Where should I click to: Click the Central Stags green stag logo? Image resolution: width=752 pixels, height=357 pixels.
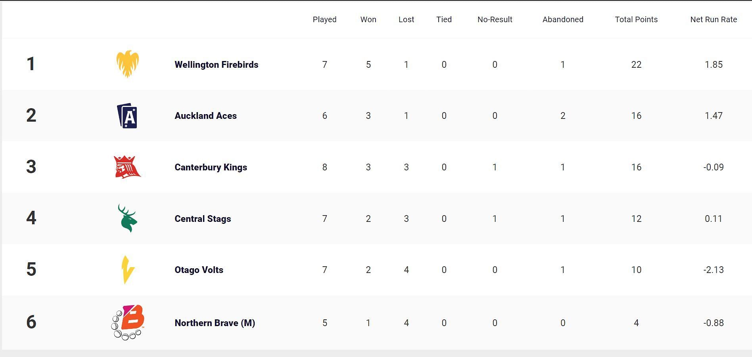click(127, 218)
